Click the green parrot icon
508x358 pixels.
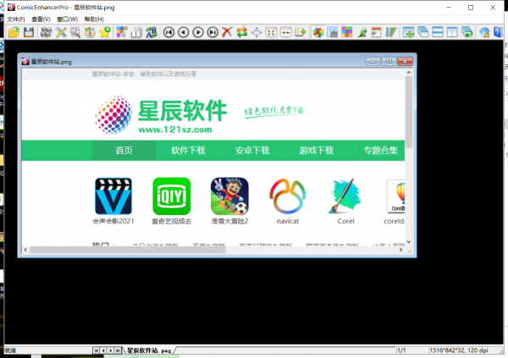362,32
